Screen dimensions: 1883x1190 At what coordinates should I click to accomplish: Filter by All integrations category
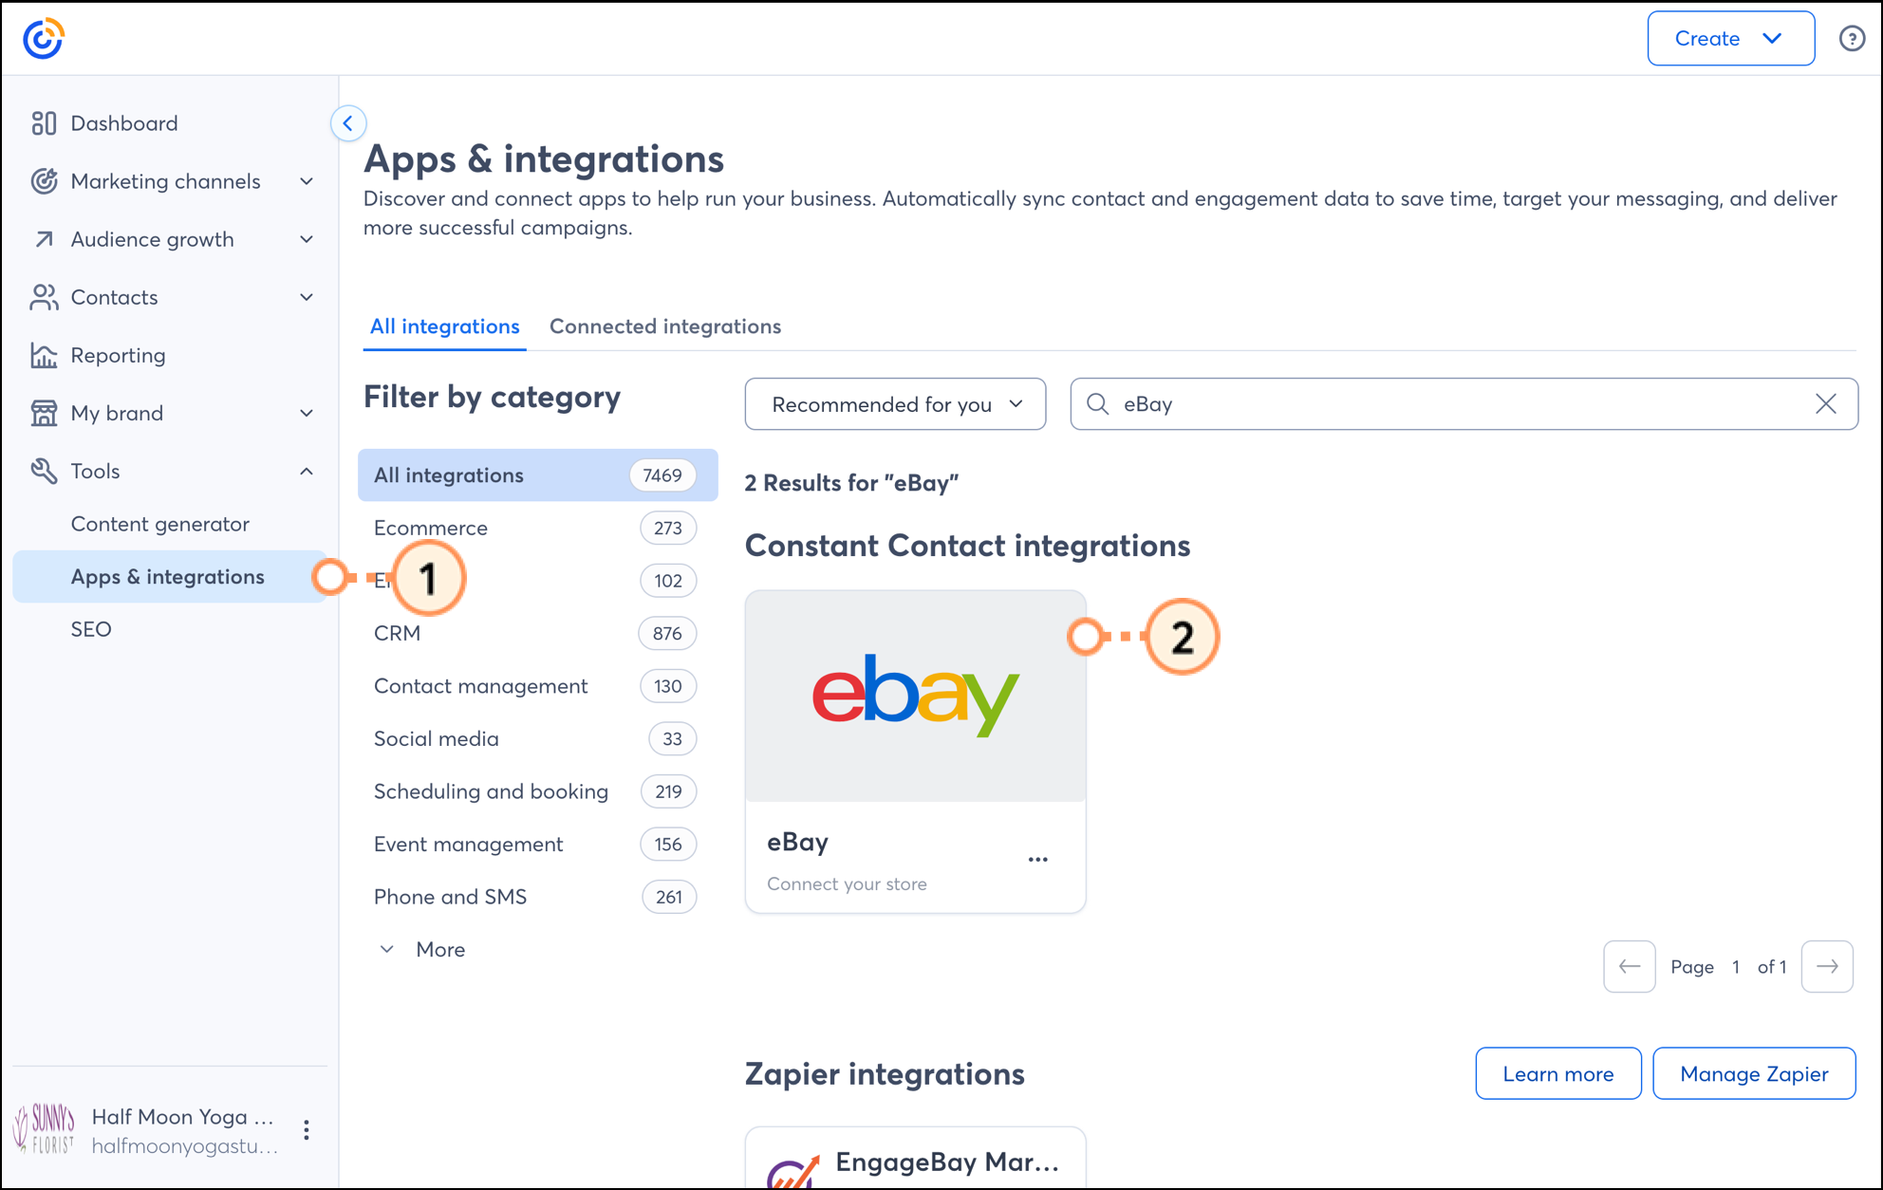point(537,475)
